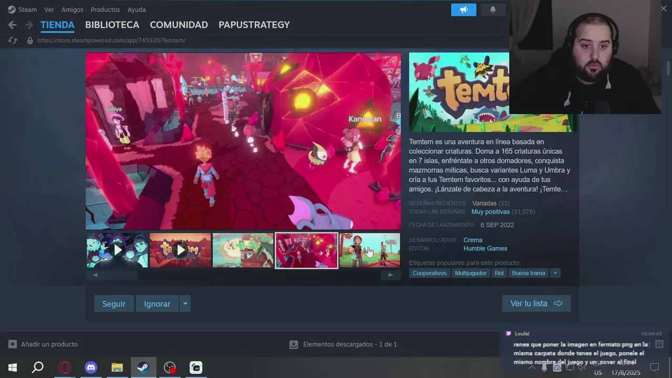Open the Windows action center icon
The width and height of the screenshot is (672, 378).
tap(655, 367)
